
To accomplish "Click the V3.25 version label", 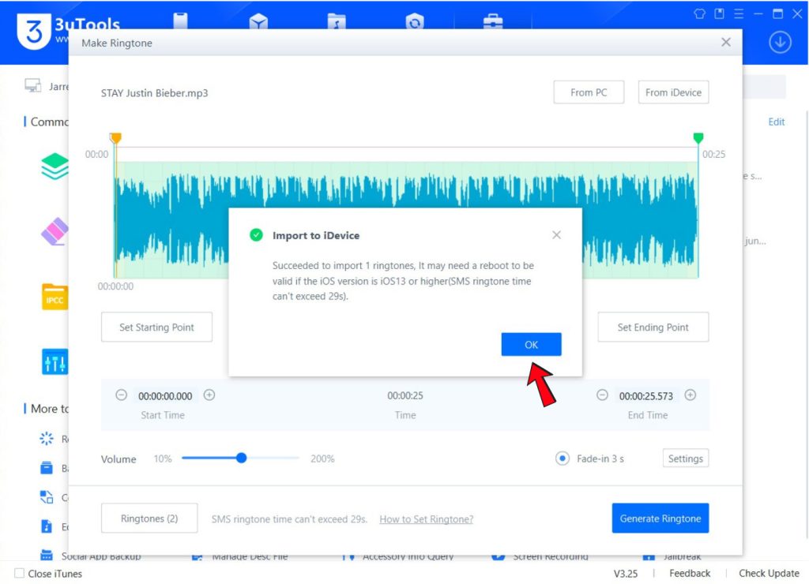I will [x=626, y=573].
